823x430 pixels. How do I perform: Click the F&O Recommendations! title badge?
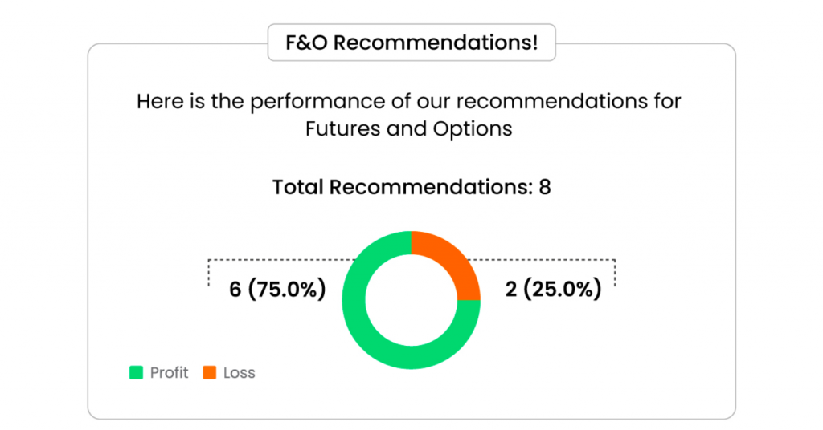pos(411,43)
